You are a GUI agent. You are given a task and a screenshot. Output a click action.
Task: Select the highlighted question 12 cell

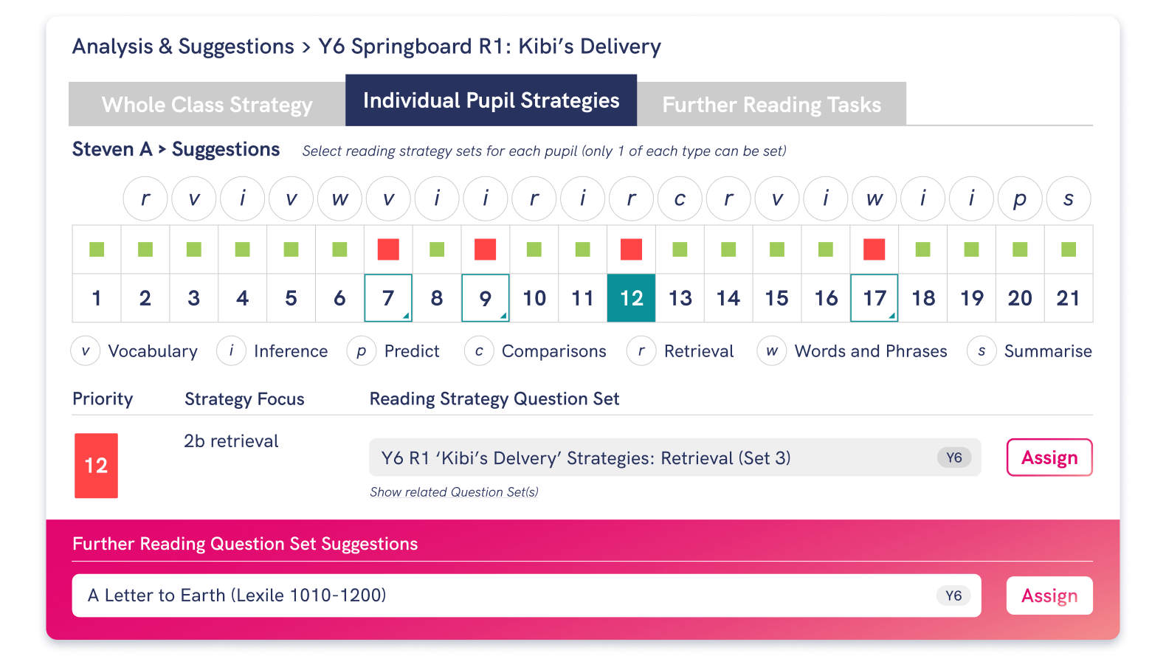631,298
